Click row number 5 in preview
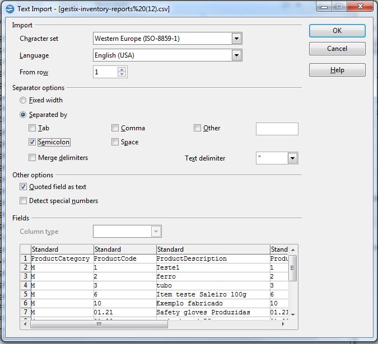 (x=26, y=294)
